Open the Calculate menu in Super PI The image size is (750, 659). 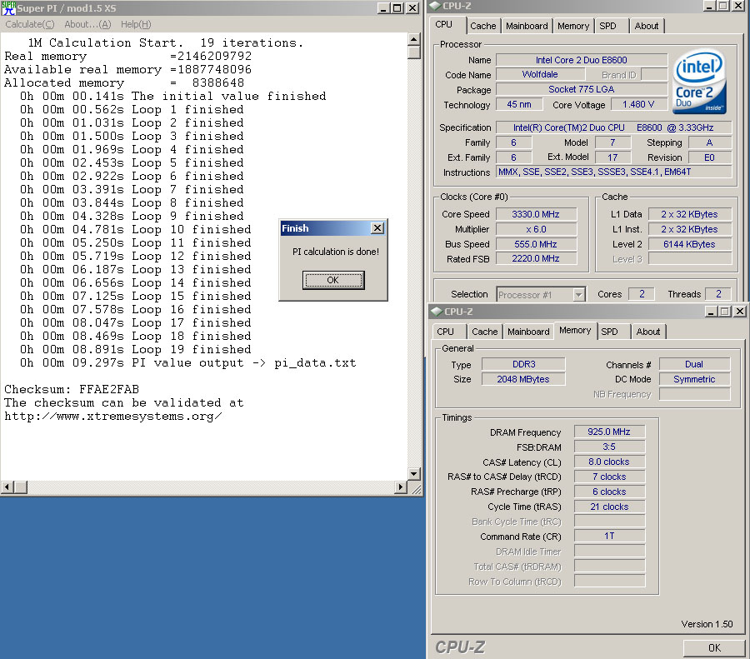pyautogui.click(x=30, y=24)
